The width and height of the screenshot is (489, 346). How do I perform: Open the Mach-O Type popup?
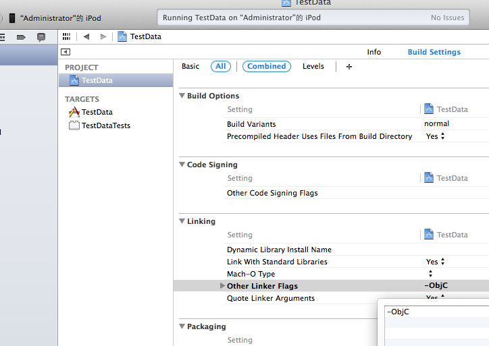coord(430,274)
